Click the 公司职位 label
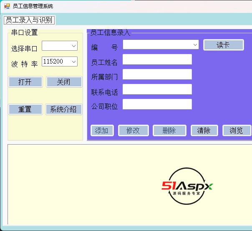 coord(104,106)
